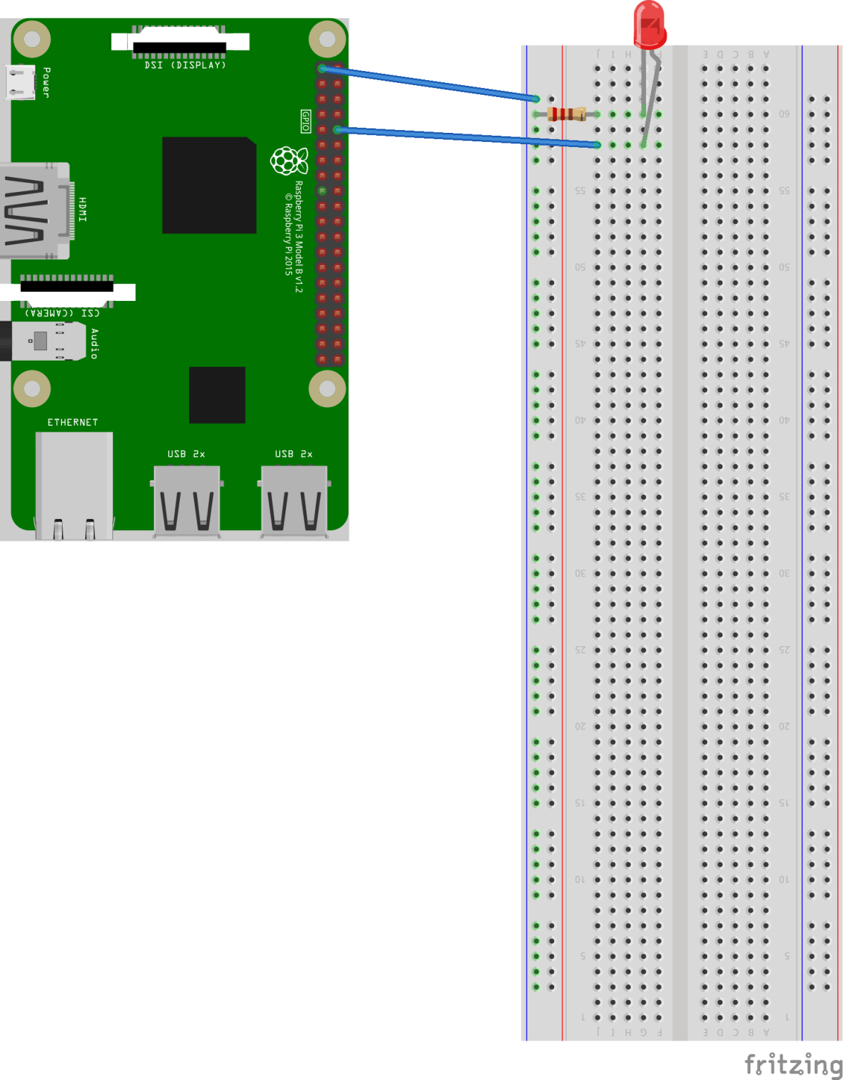The image size is (843, 1080).
Task: Click the mounting hole above the GPIO header
Action: (328, 39)
